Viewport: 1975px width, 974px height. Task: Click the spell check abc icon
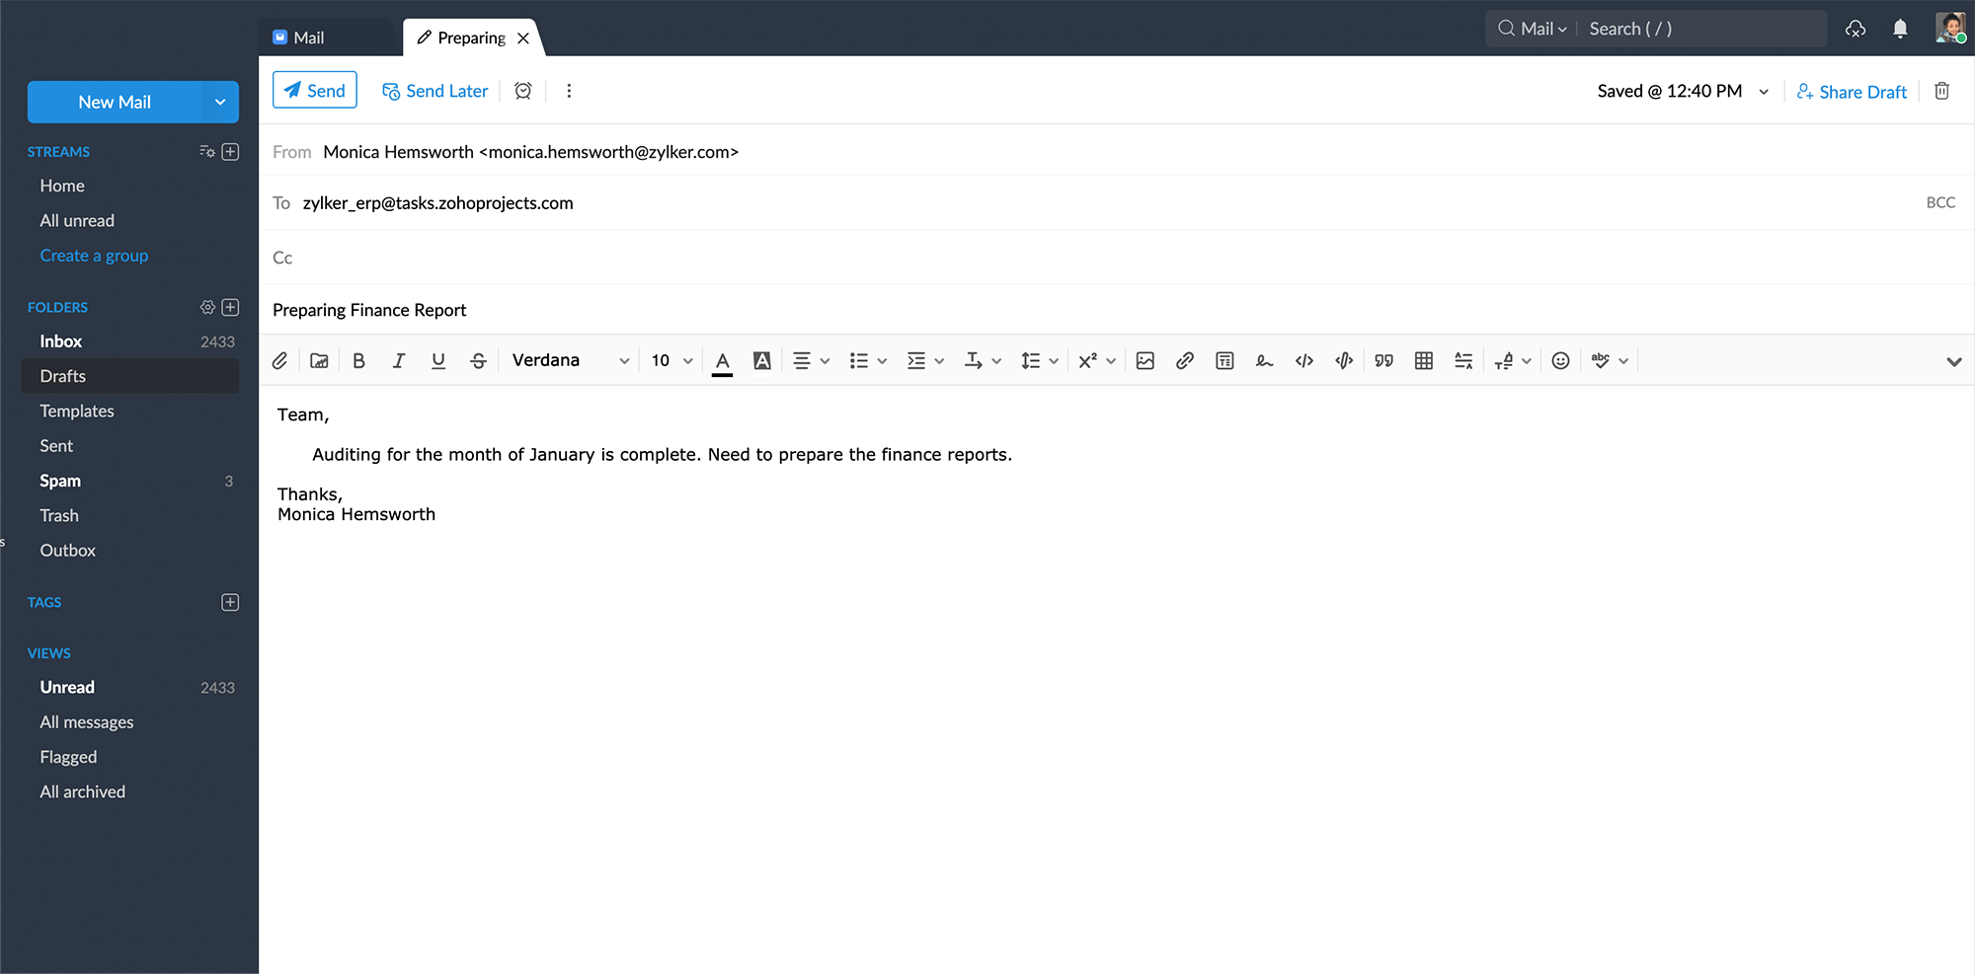pos(1601,361)
